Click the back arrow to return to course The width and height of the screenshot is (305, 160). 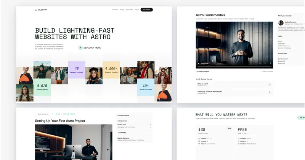click(37, 114)
